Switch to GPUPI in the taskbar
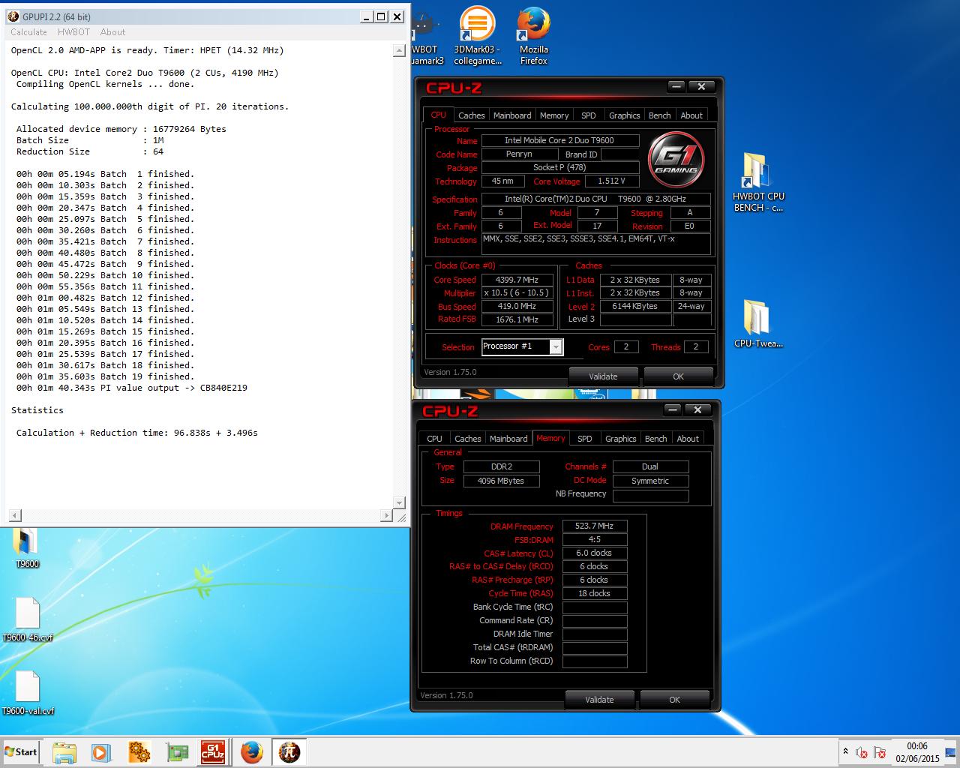 [289, 752]
